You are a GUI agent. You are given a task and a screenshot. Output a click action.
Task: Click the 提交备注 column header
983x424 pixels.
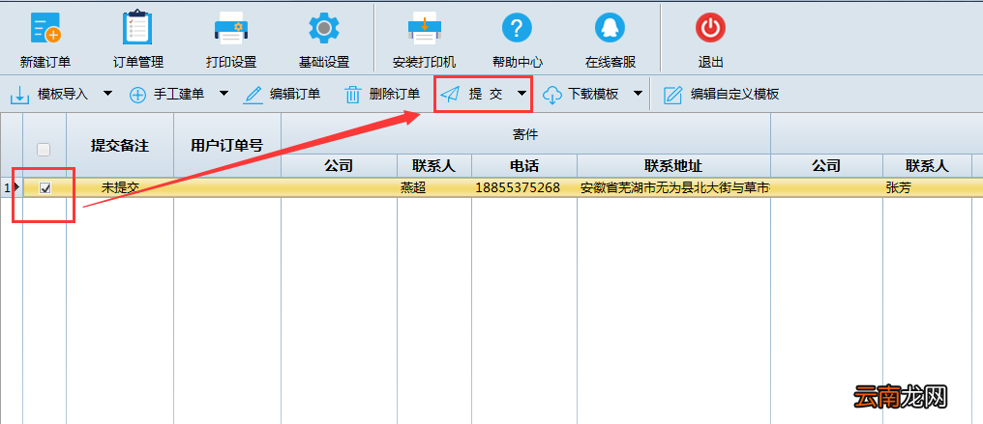[x=120, y=146]
